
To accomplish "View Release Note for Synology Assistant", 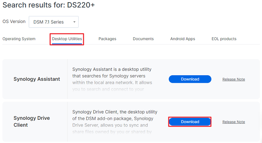I will pos(234,79).
